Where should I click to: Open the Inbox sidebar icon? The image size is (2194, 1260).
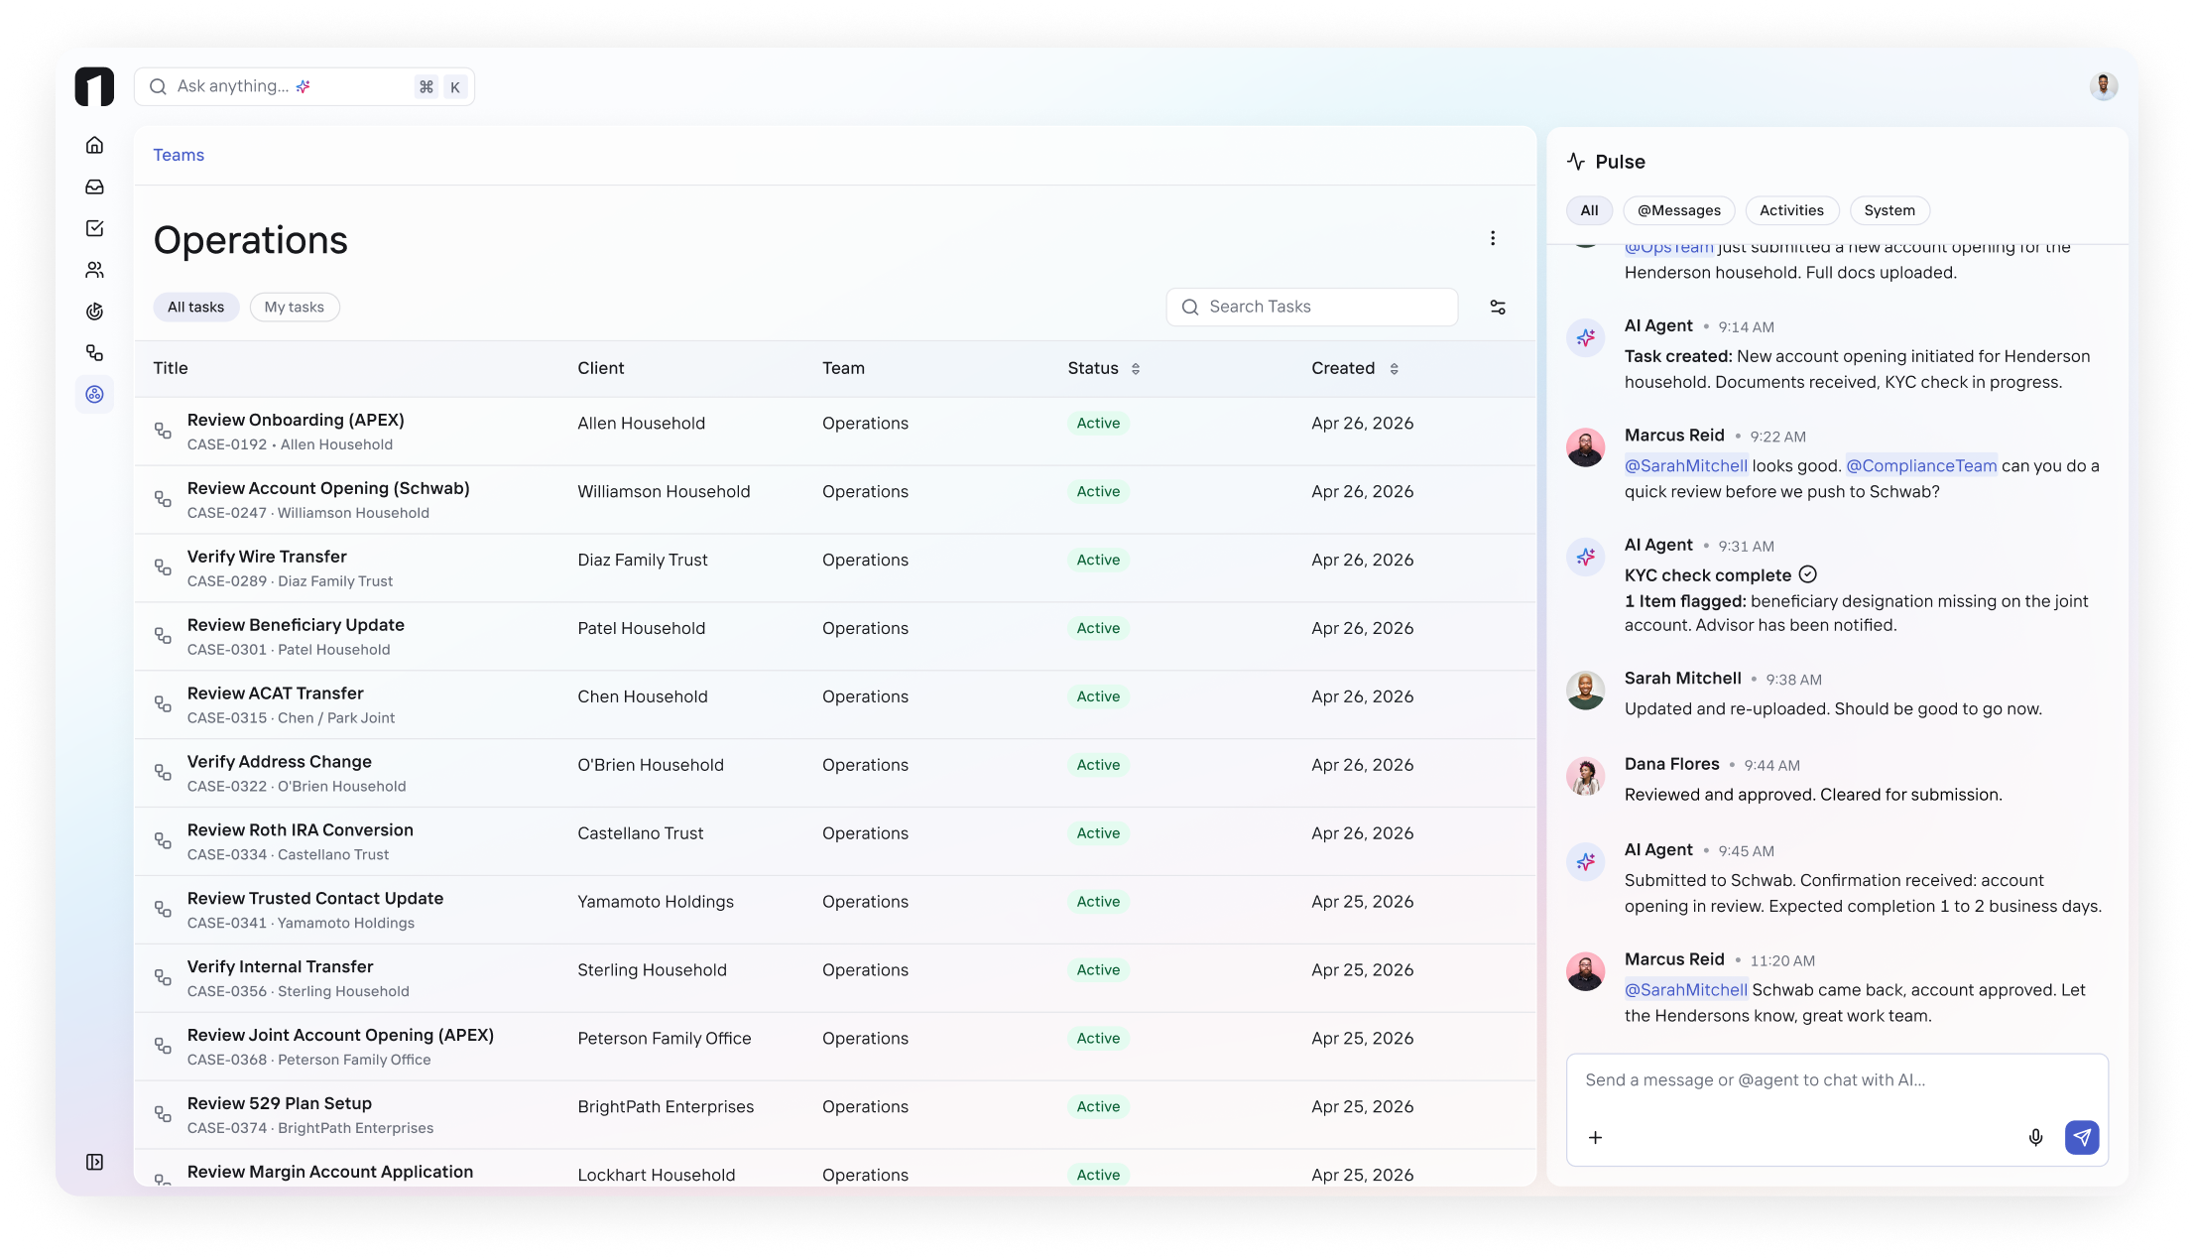point(94,187)
